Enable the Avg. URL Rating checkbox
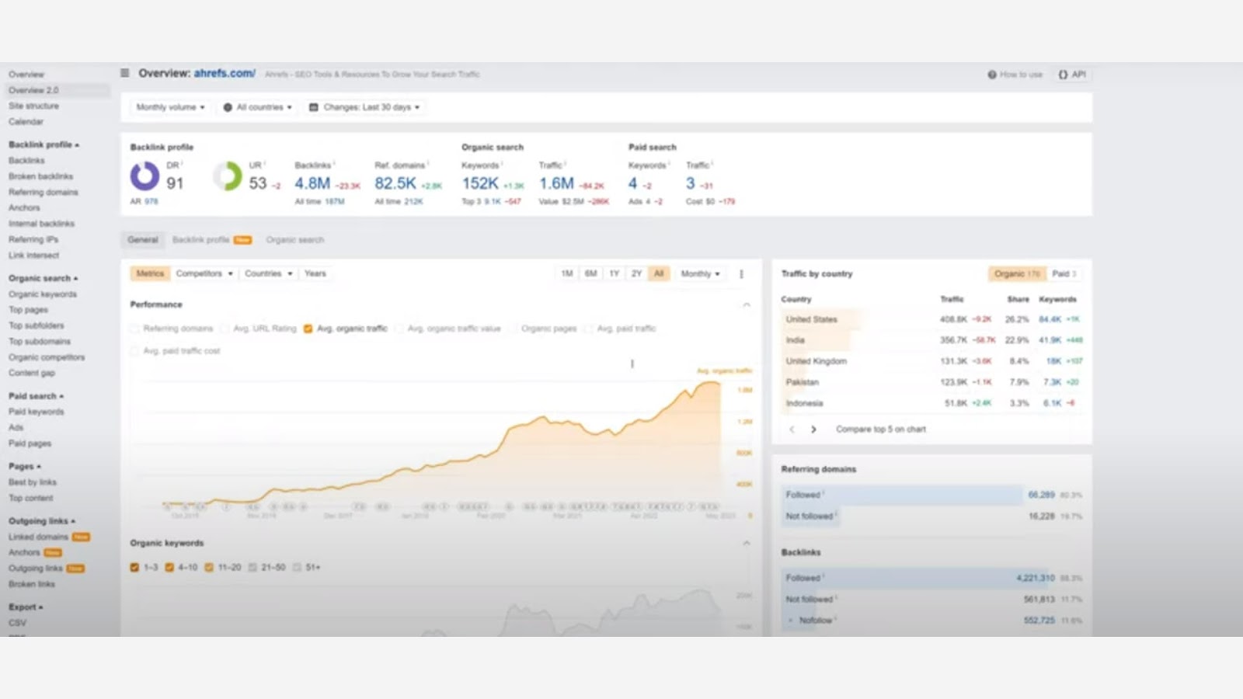 [225, 329]
